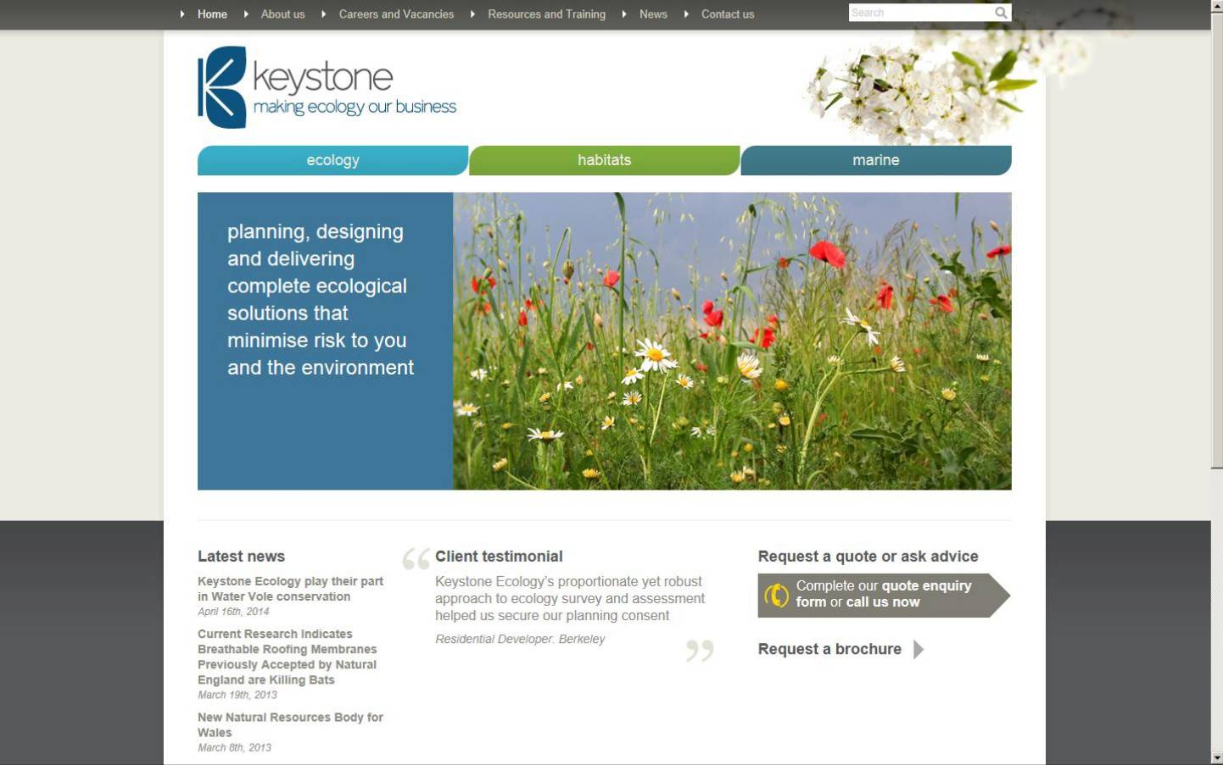Open the Home menu item
The image size is (1223, 765).
pos(212,14)
